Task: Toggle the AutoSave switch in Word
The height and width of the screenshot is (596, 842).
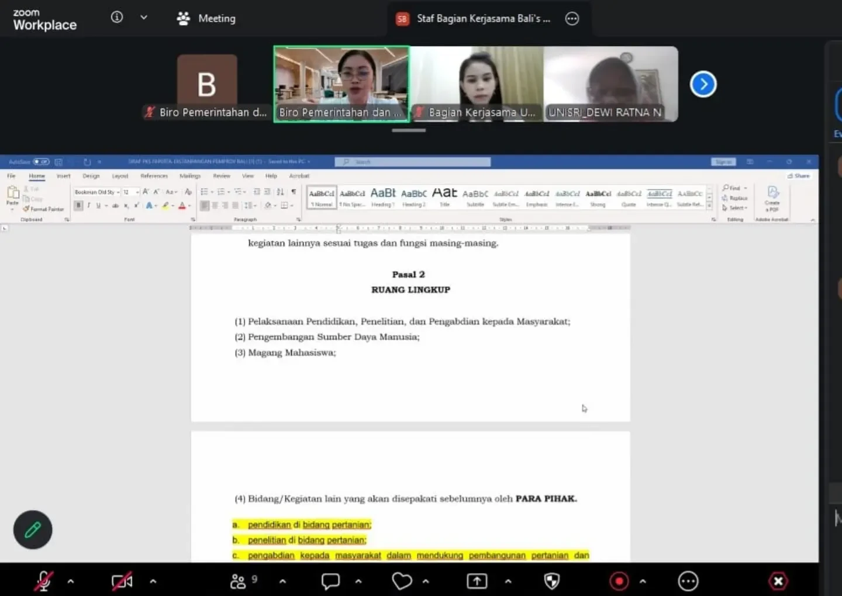Action: 41,161
